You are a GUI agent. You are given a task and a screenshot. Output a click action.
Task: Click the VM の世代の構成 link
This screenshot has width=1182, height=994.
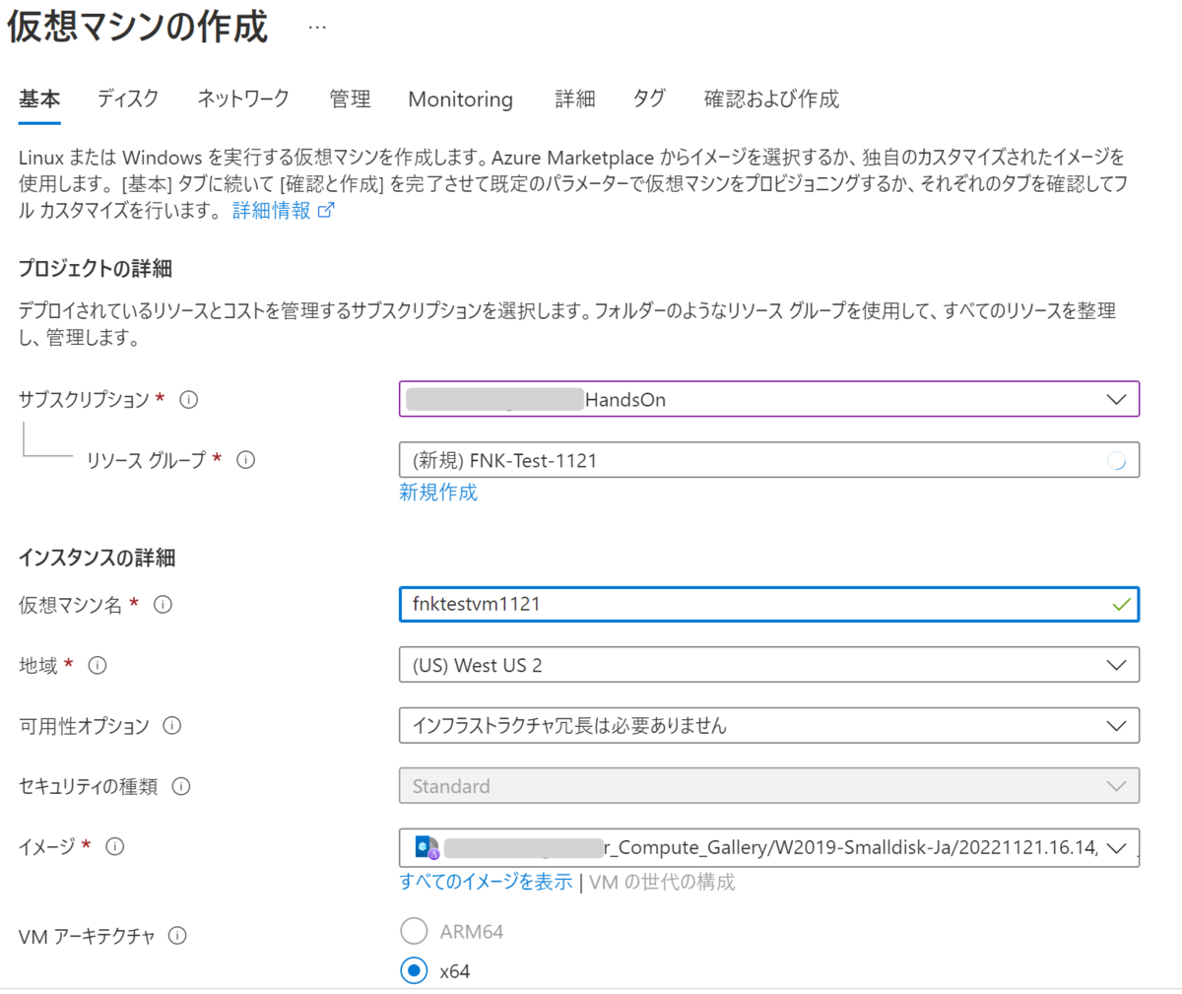pyautogui.click(x=662, y=882)
